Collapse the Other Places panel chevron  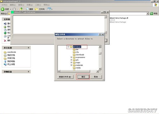point(28,48)
